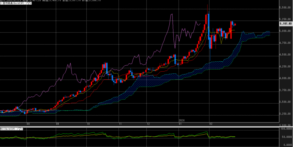Click the most recent red candlestick
Viewport: 293px width, 147px height.
coord(235,25)
